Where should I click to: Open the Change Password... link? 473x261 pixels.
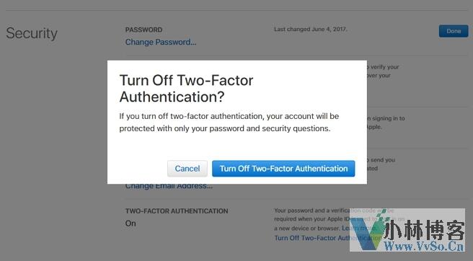(x=161, y=42)
